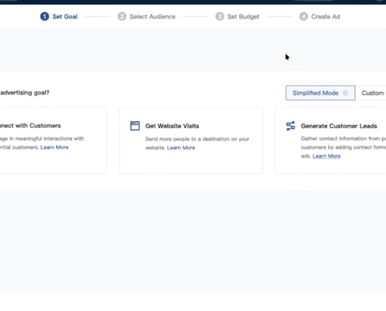Switch to Custom mode
Viewport: 386px width, 311px height.
tap(371, 93)
